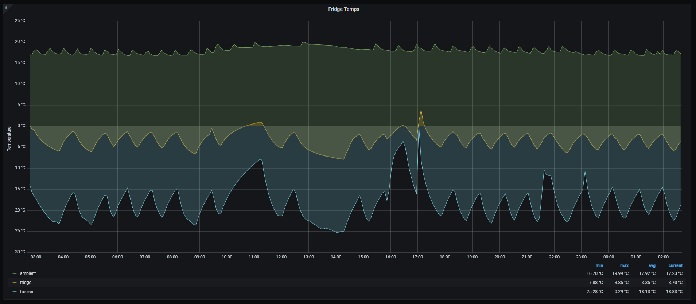Click the panel info icon in corner

click(x=6, y=8)
